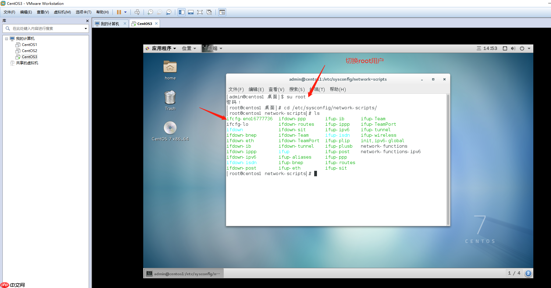
Task: Revert the virtual machine to its snapshot
Action: point(159,12)
